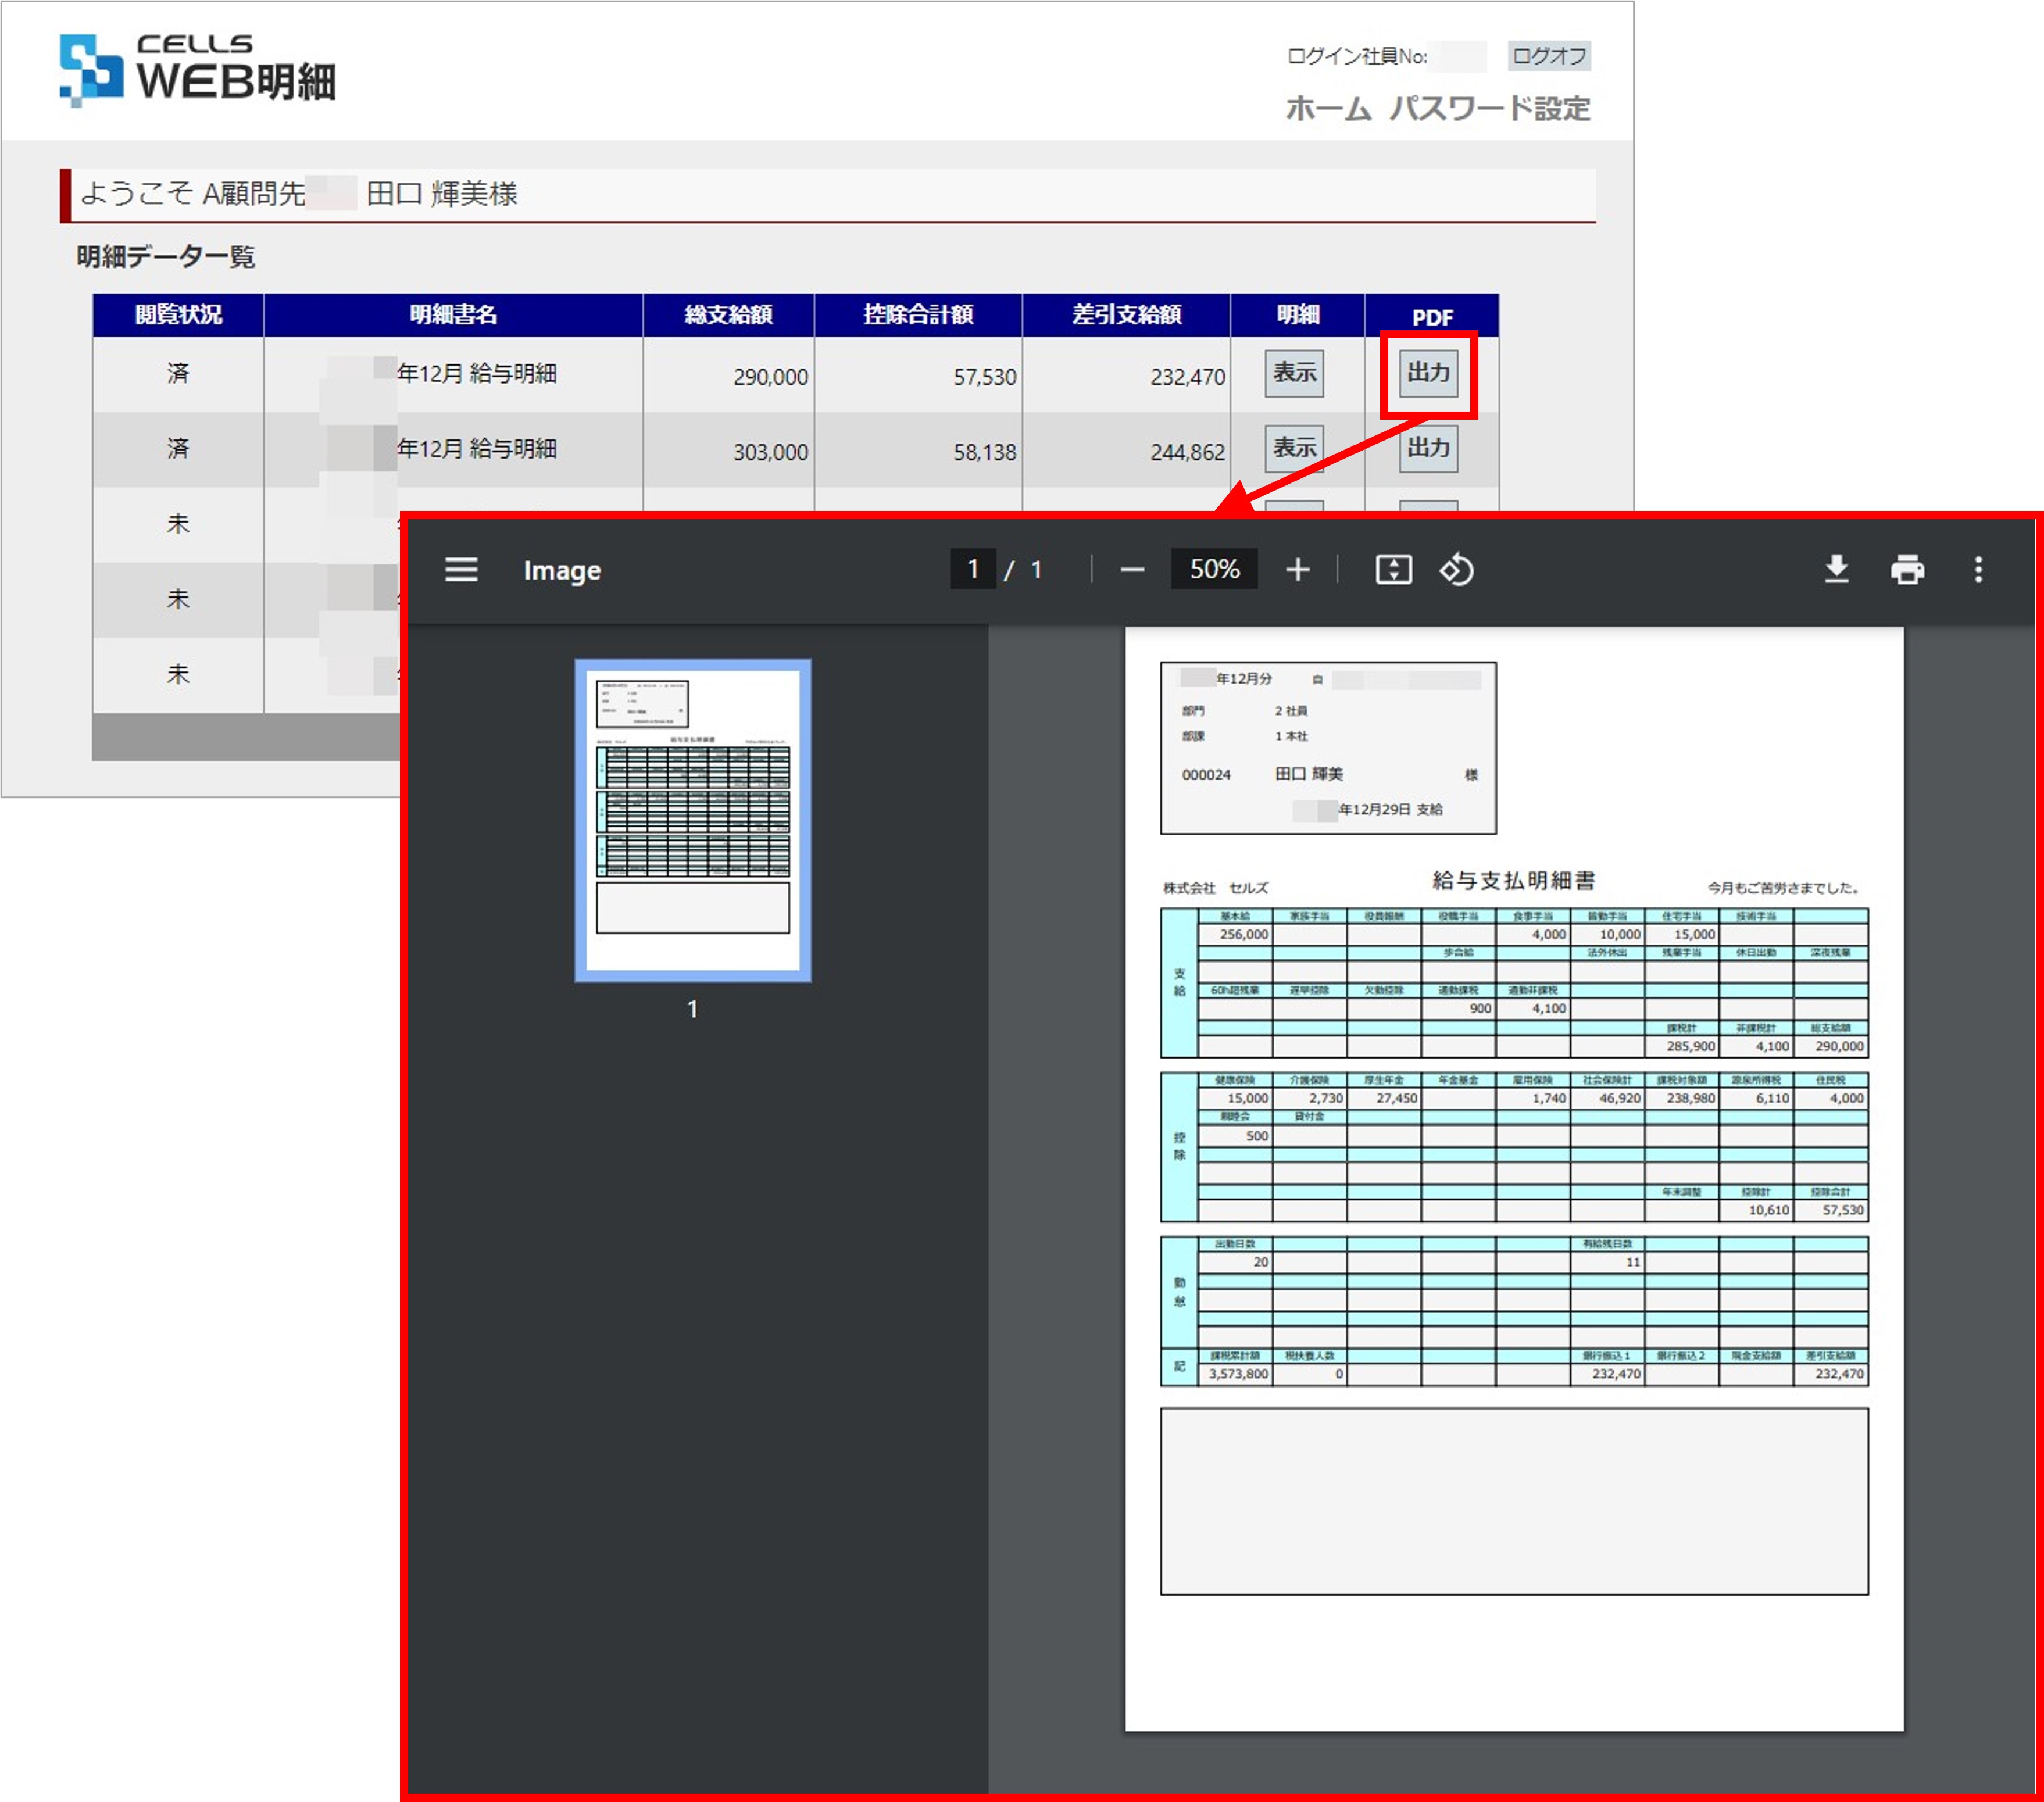Screen dimensions: 2044x1802
Task: Open the PDF viewer more actions menu
Action: (1978, 570)
